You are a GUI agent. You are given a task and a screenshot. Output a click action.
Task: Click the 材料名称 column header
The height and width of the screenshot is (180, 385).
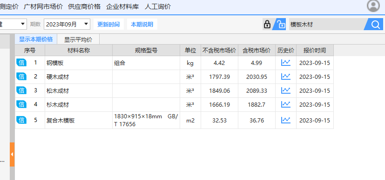pos(79,51)
